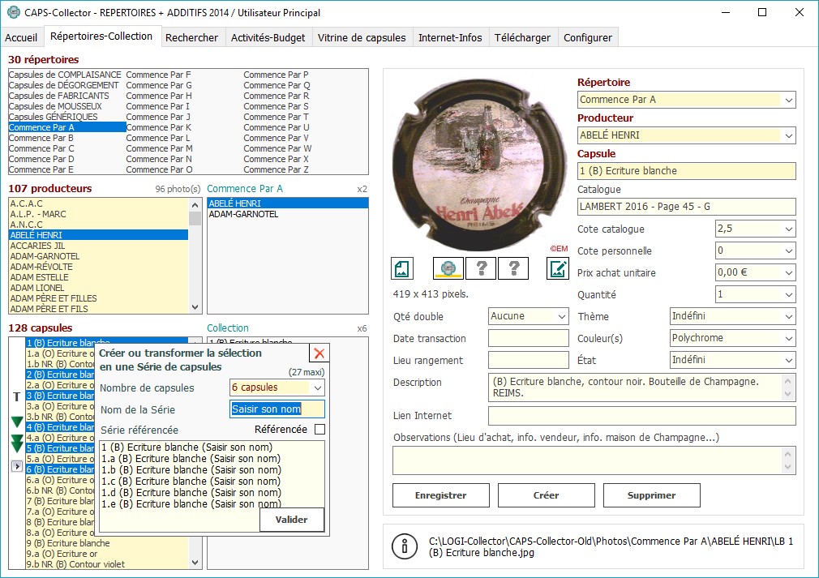Click the double green down-arrow icon
The height and width of the screenshot is (578, 819).
tap(17, 443)
